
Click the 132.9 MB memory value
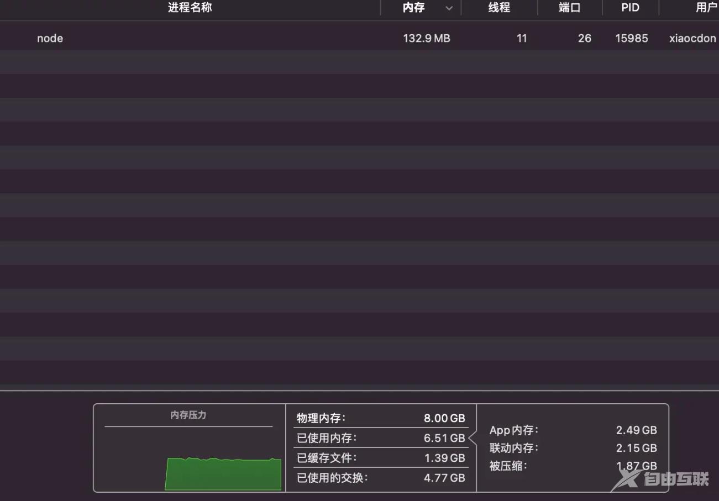427,38
